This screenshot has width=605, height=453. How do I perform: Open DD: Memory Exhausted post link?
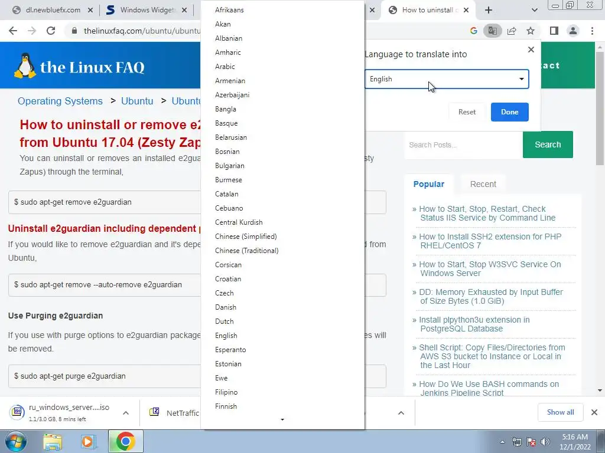(x=491, y=297)
